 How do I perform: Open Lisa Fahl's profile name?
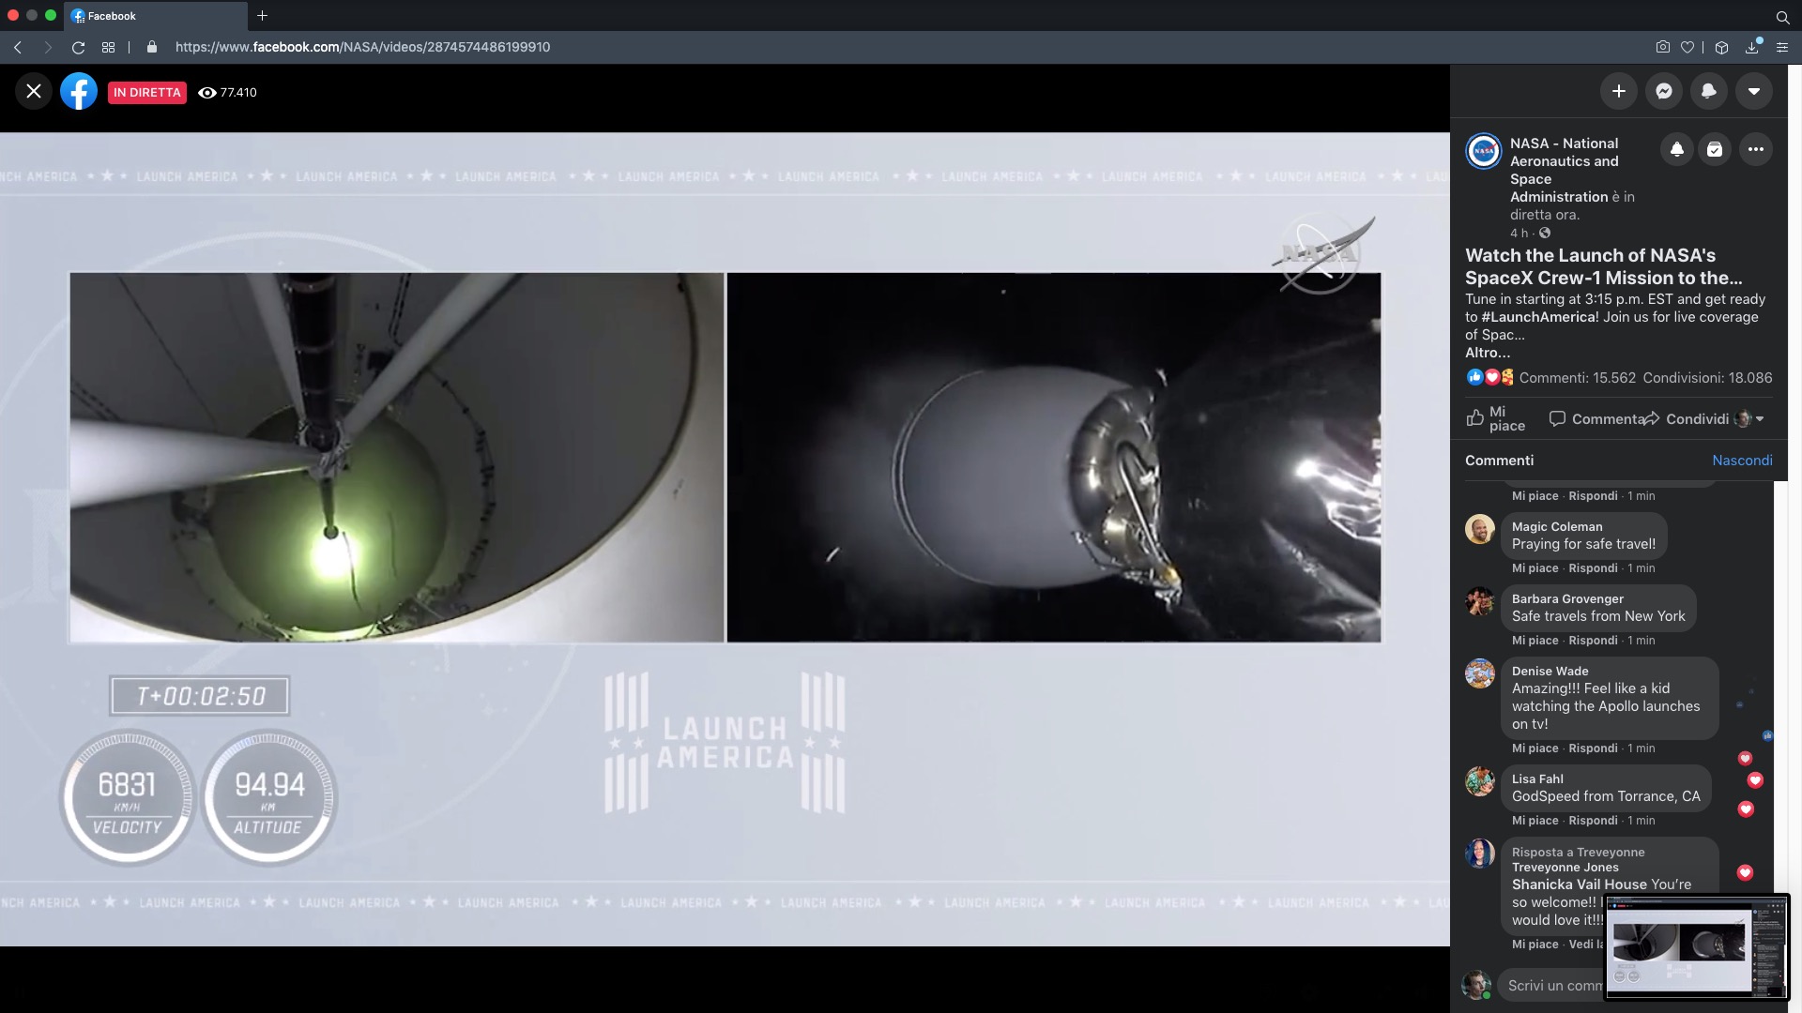(1537, 779)
